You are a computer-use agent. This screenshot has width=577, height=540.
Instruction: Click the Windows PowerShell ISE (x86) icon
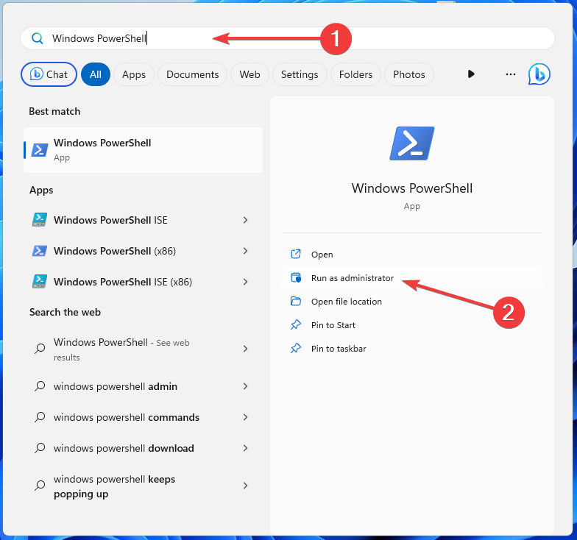(40, 282)
